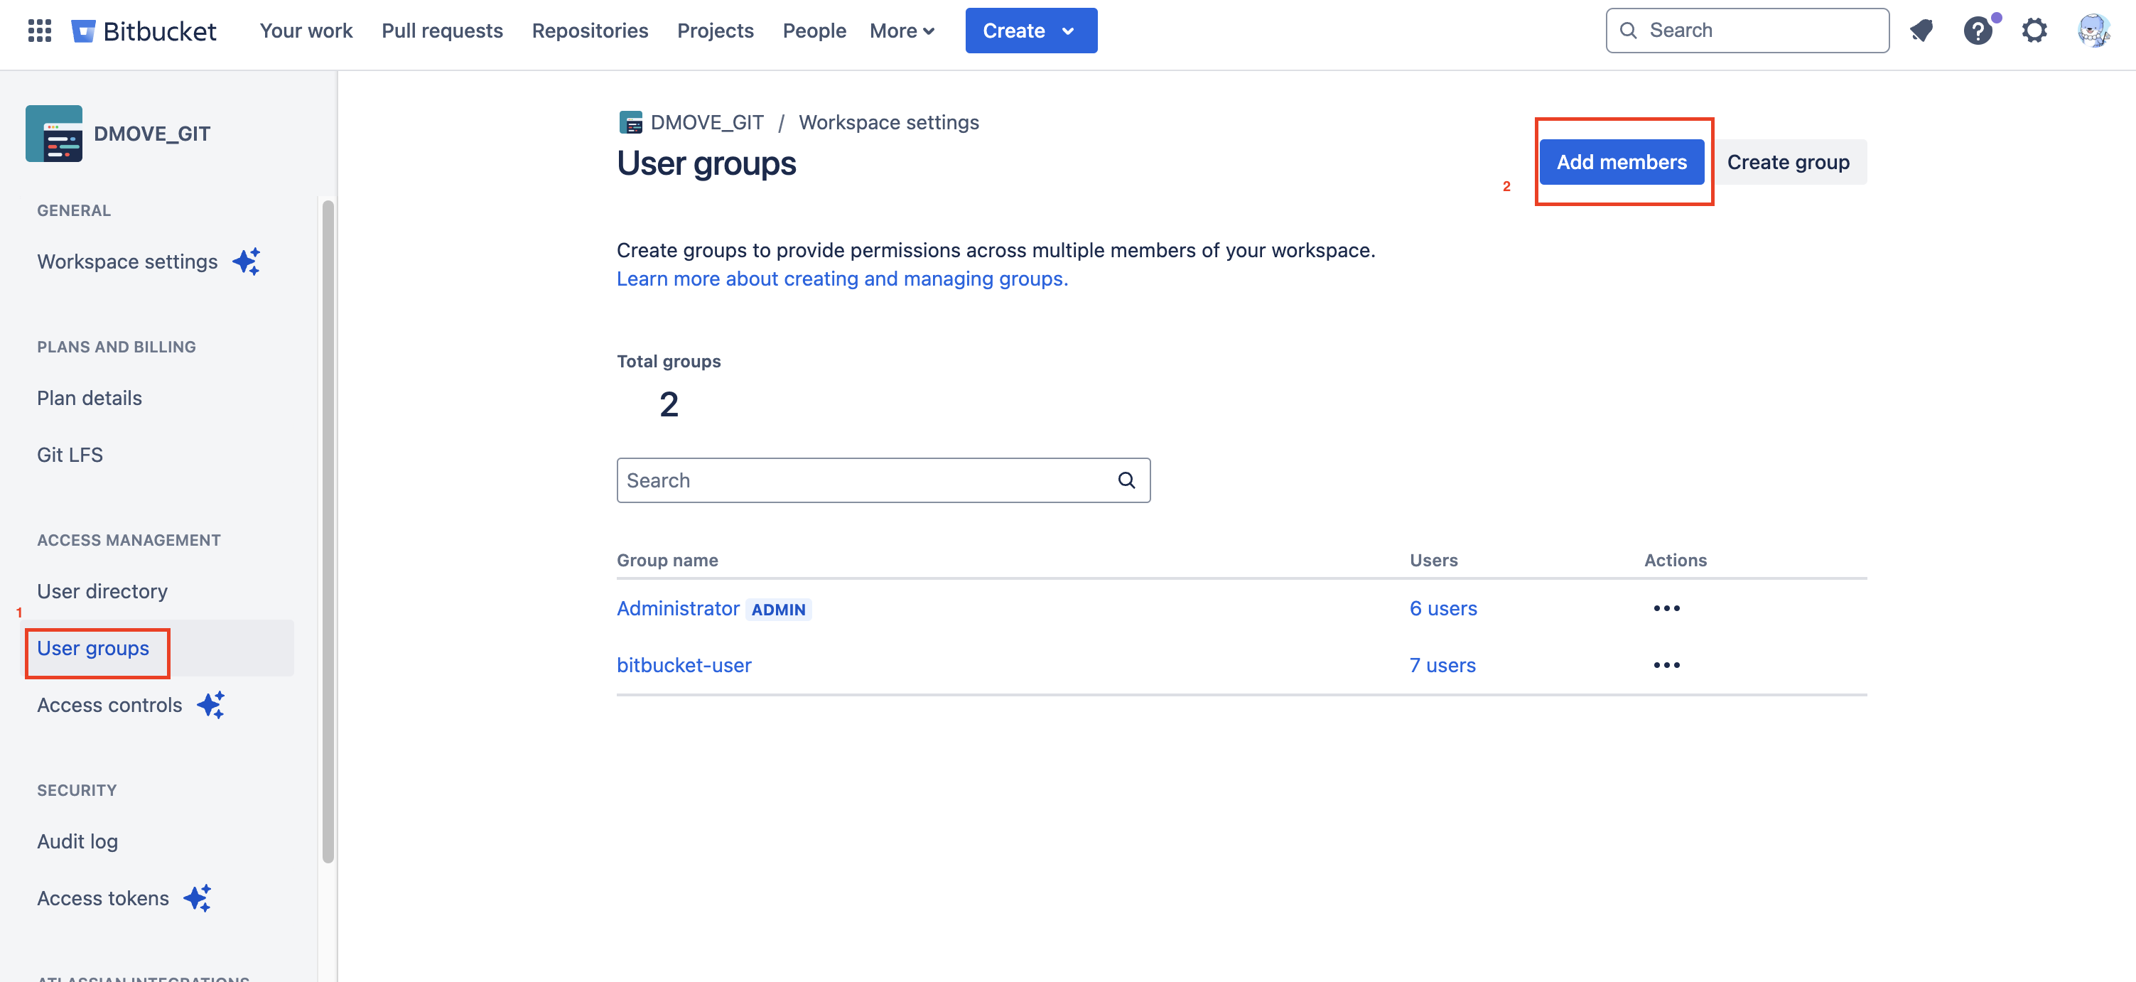Open the settings gear icon
The height and width of the screenshot is (982, 2136).
[x=2034, y=31]
